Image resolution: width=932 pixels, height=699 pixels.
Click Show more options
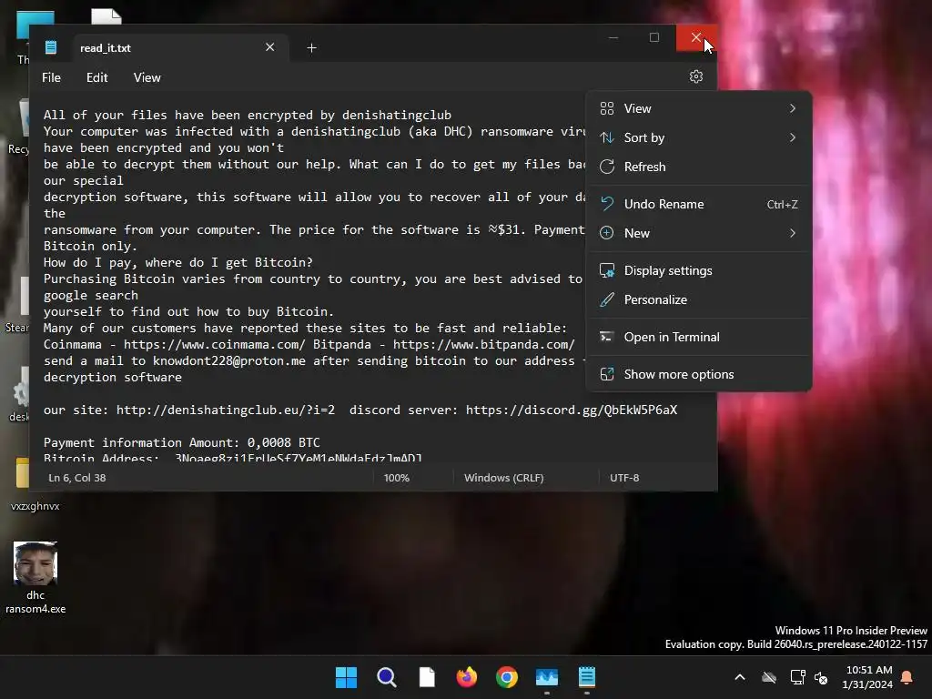tap(699, 374)
